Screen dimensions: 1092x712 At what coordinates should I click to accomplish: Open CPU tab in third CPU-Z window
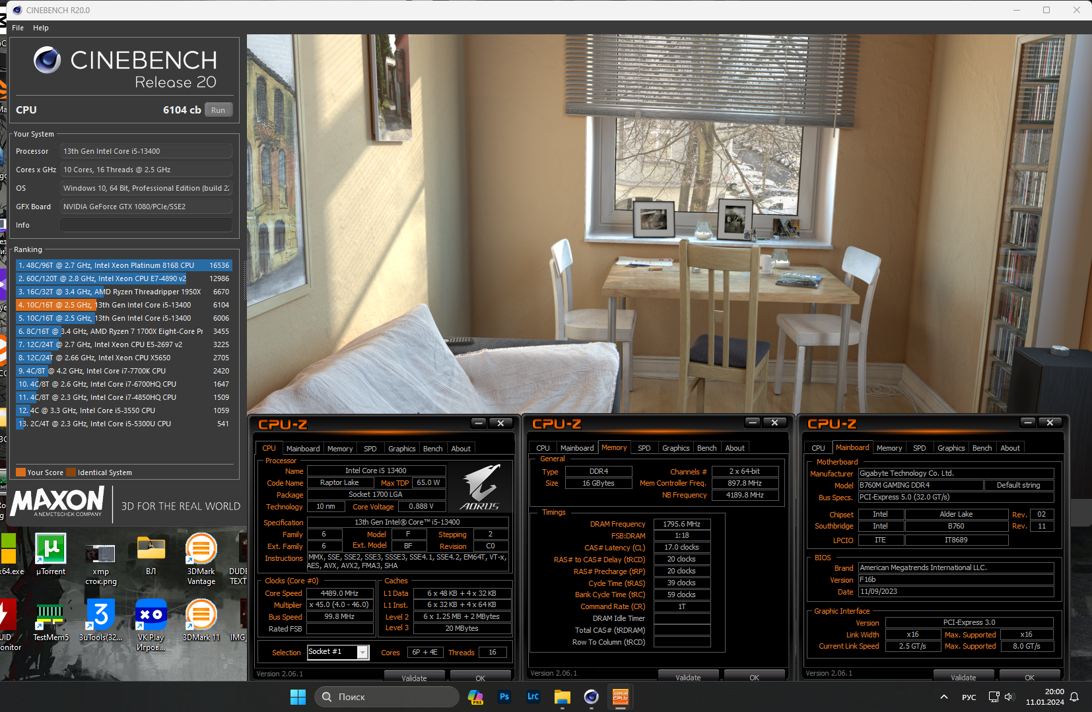pos(819,448)
